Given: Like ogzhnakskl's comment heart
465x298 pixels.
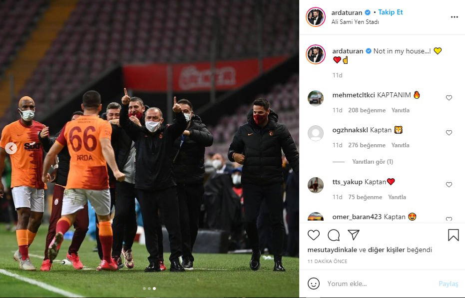Looking at the screenshot, I should [x=449, y=133].
